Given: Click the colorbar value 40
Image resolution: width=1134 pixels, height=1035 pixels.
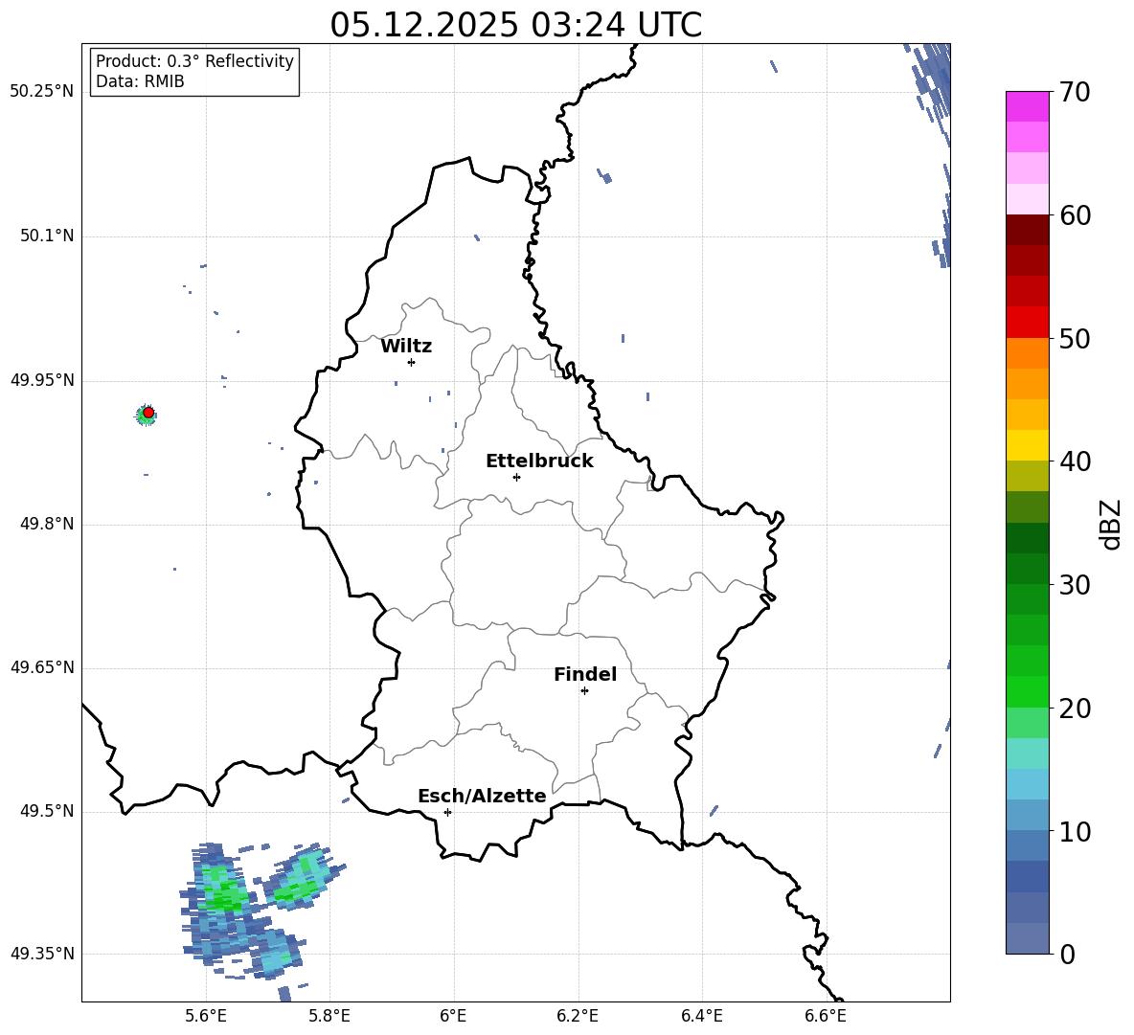Looking at the screenshot, I should pyautogui.click(x=1075, y=461).
